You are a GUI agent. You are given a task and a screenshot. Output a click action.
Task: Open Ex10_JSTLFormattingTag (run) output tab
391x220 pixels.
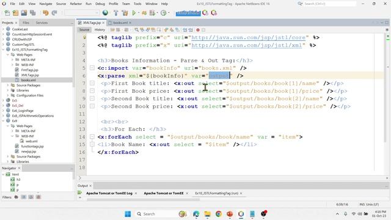pyautogui.click(x=216, y=193)
